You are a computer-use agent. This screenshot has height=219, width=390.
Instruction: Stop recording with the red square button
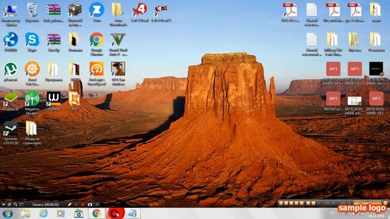[x=83, y=204]
